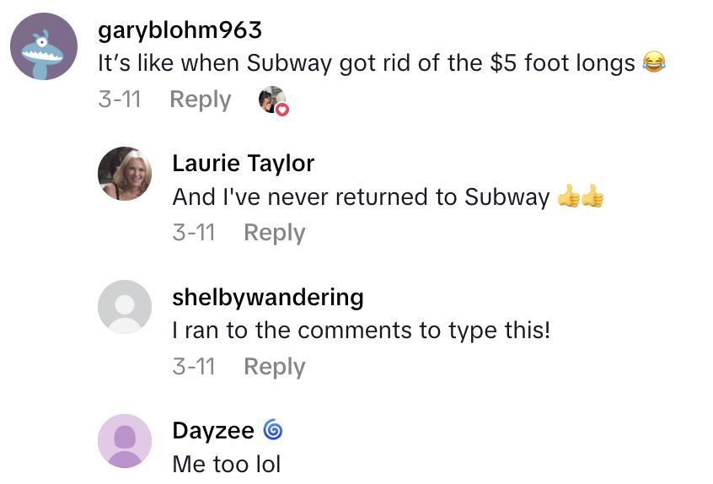713x484 pixels.
Task: Click the blue swirl badge beside Dayzee
Action: coord(272,431)
